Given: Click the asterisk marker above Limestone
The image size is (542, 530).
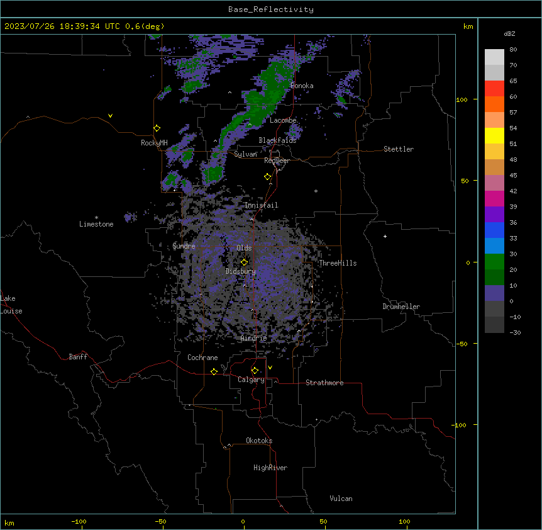Looking at the screenshot, I should pos(96,218).
